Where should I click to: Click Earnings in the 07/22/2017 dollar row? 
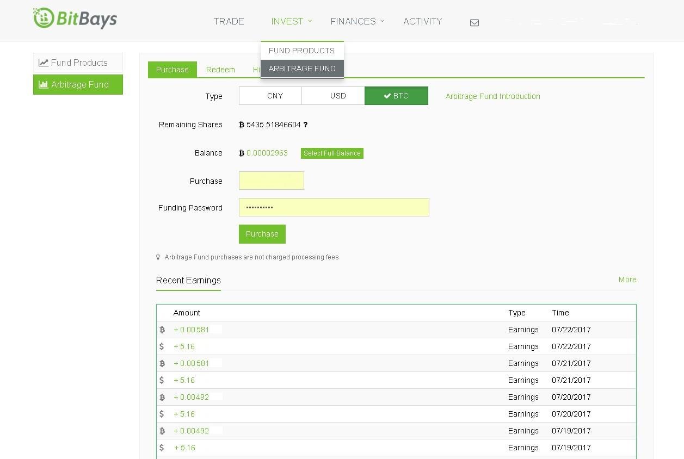[523, 346]
